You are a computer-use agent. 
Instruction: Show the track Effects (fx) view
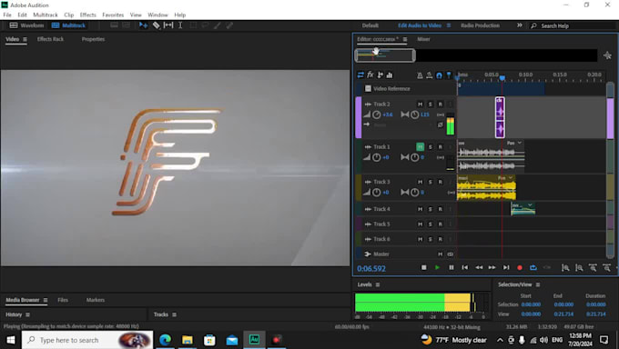(x=370, y=75)
